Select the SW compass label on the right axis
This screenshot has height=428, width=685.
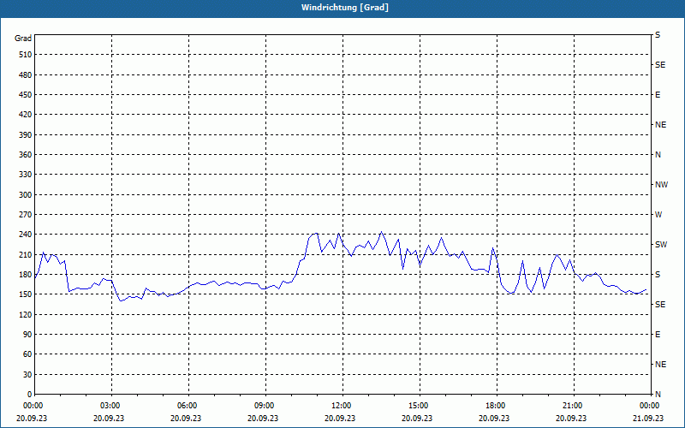661,245
